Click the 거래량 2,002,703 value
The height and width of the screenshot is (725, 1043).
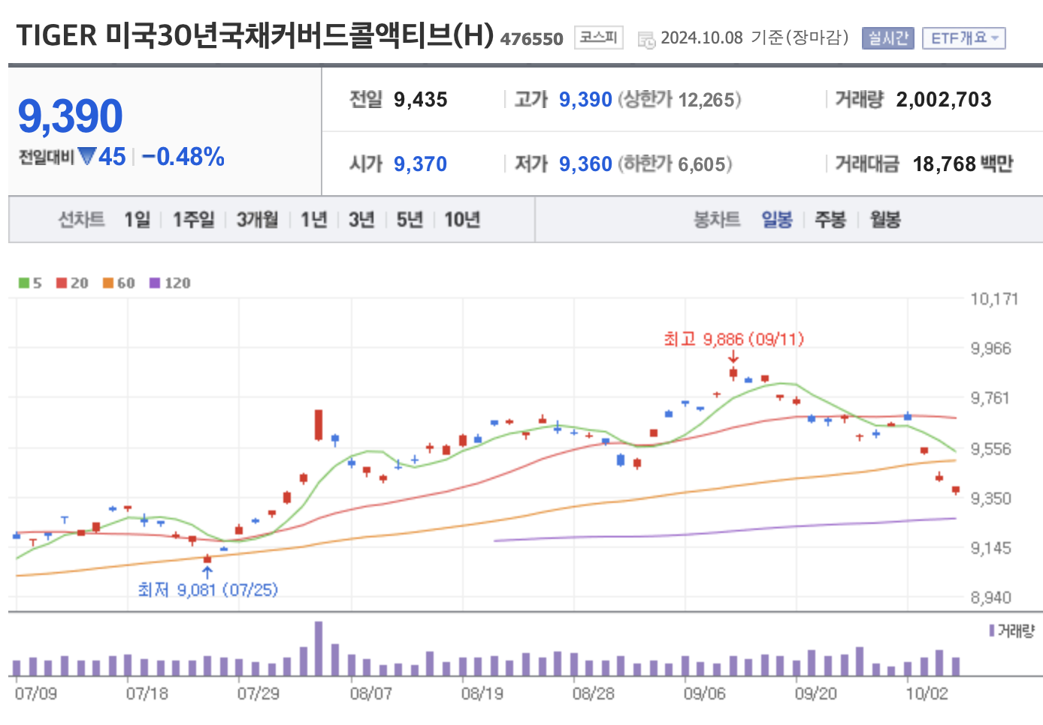tap(944, 99)
